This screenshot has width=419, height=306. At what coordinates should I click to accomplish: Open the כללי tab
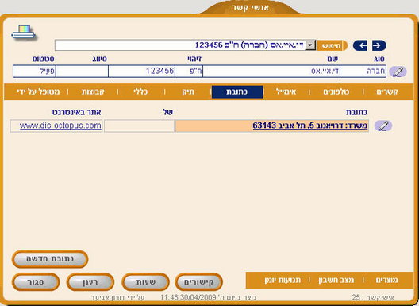140,92
